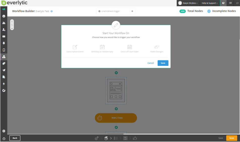Expand the Help & Support menu
This screenshot has height=142, width=240.
pos(209,3)
